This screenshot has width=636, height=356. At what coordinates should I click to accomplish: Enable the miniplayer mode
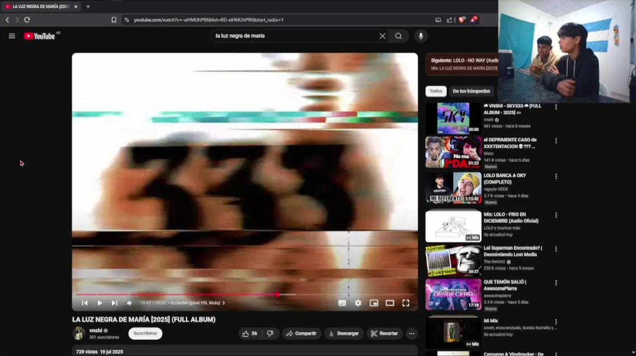[x=374, y=303]
